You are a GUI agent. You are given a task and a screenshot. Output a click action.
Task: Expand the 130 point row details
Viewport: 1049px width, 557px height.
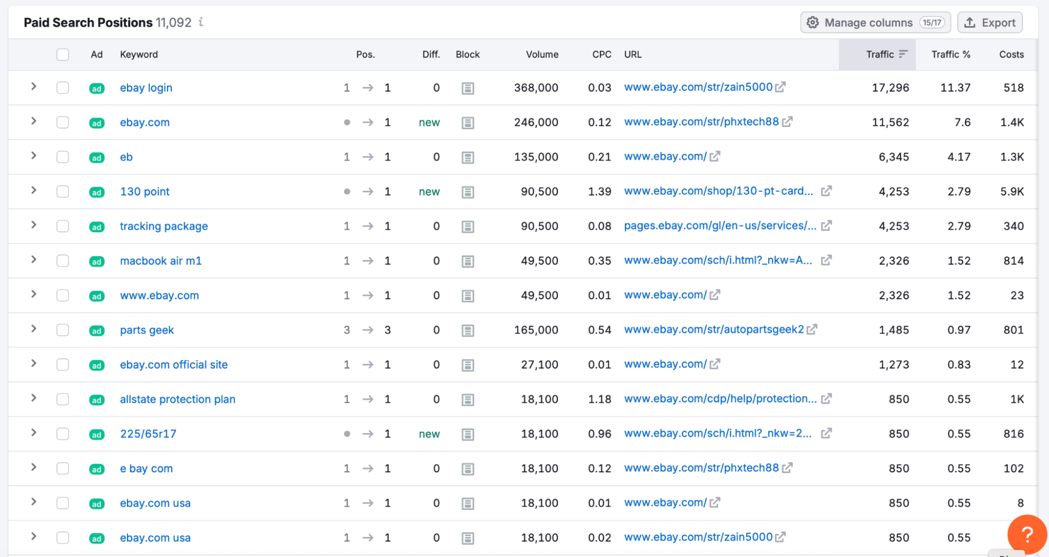[x=34, y=191]
